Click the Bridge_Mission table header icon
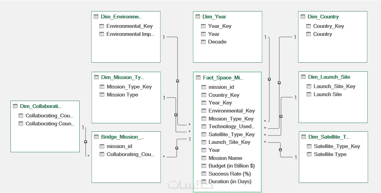This screenshot has height=193, width=381. pos(96,137)
